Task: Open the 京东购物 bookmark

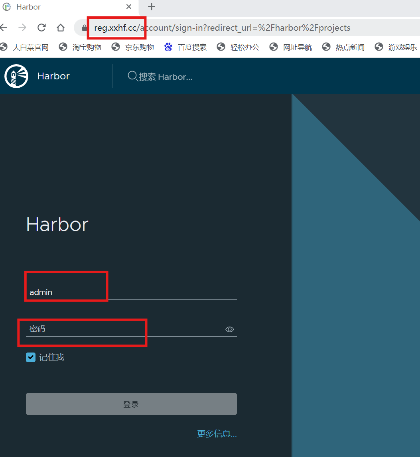Action: click(x=133, y=47)
